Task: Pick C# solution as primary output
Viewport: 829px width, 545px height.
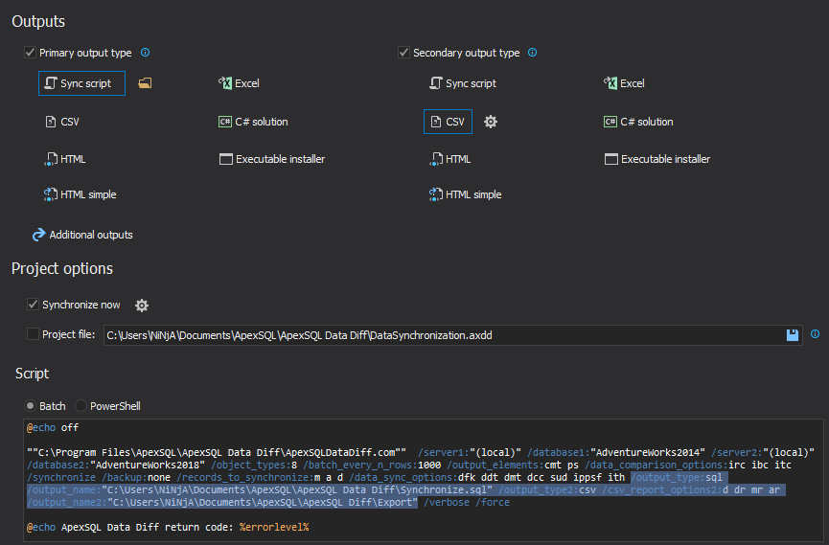Action: point(253,122)
